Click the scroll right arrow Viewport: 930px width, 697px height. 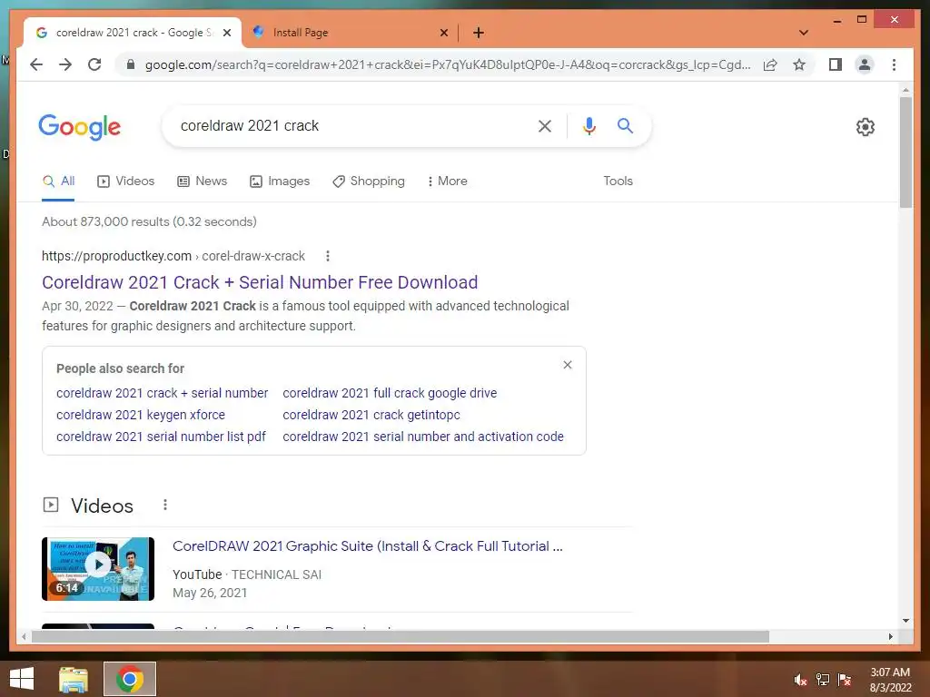tap(890, 636)
